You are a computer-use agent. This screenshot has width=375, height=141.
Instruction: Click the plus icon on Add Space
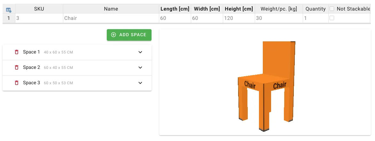point(113,35)
